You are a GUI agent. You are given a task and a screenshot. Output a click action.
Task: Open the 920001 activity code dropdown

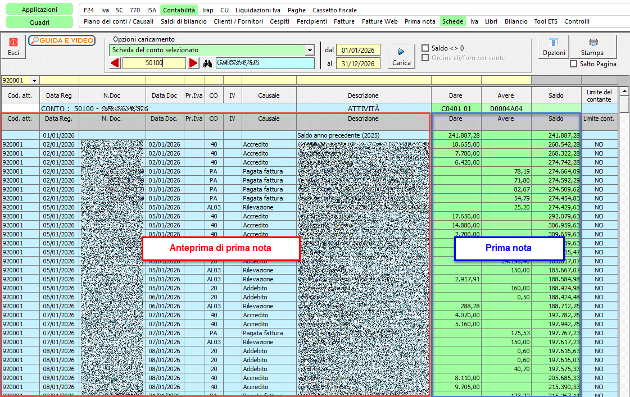[x=34, y=81]
